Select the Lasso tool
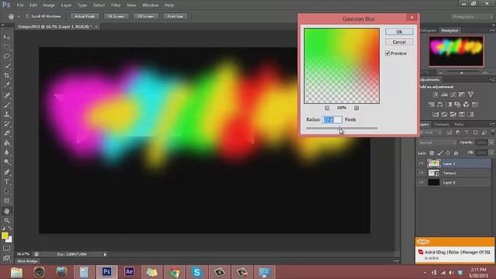The image size is (496, 279). pyautogui.click(x=7, y=56)
